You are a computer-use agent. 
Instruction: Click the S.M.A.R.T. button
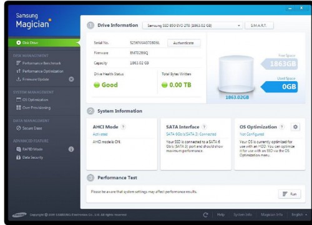259,26
